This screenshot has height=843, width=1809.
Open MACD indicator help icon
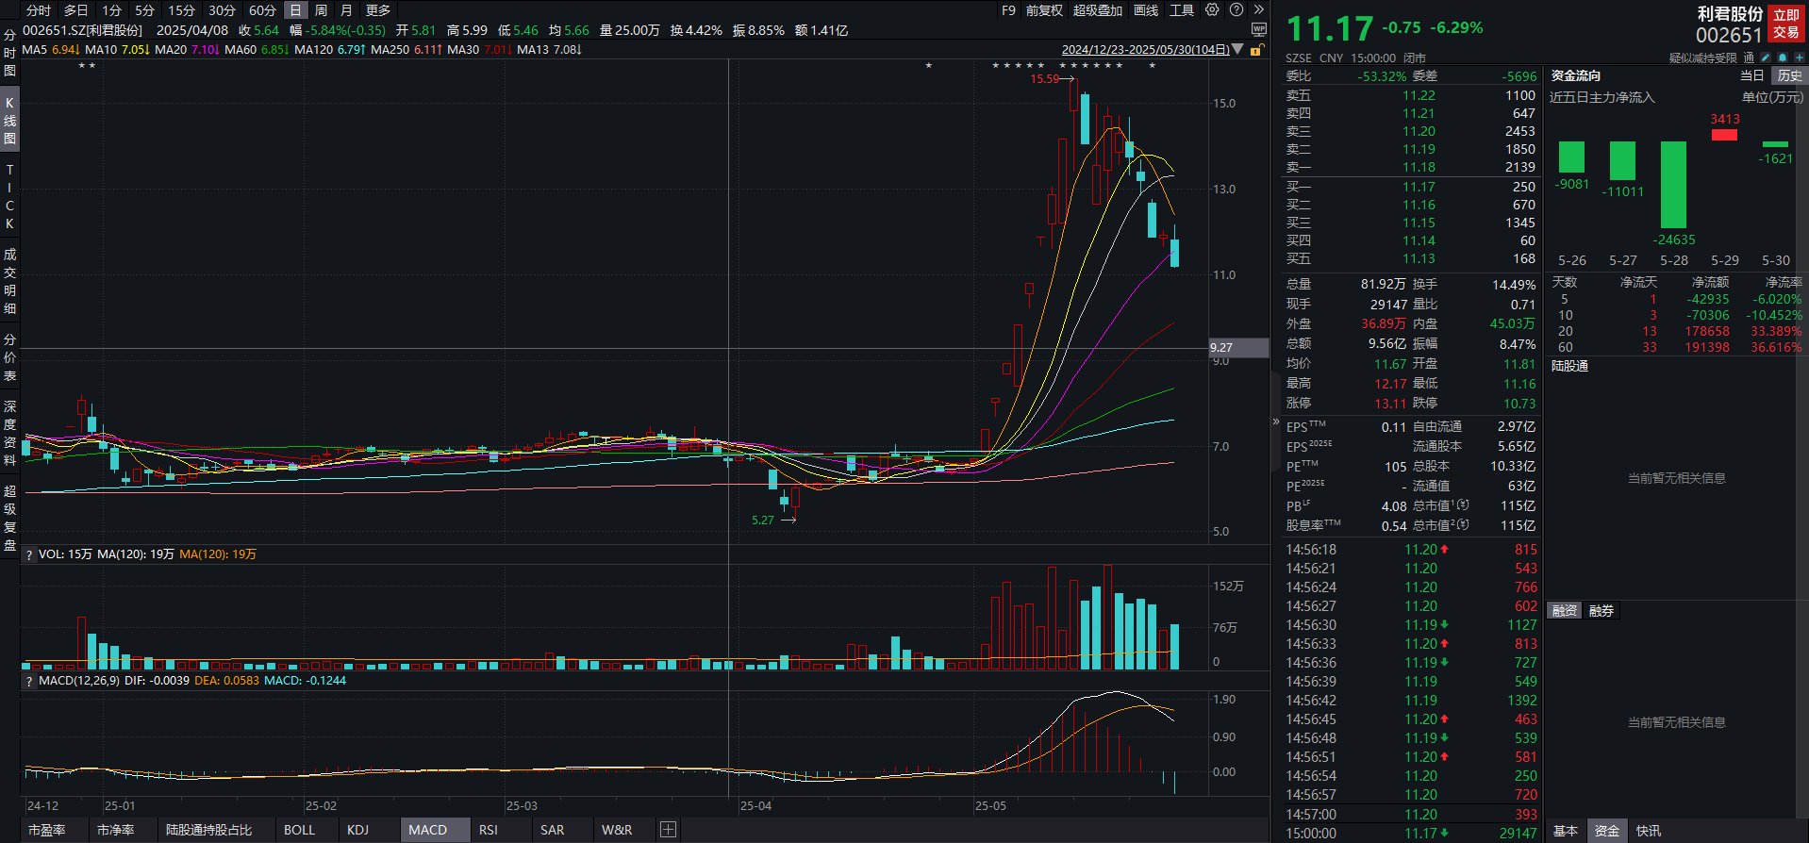coord(29,682)
